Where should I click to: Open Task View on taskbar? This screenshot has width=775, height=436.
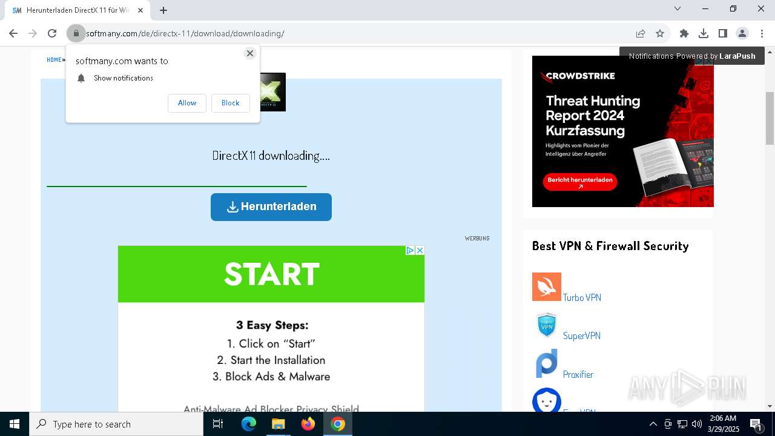[x=218, y=424]
